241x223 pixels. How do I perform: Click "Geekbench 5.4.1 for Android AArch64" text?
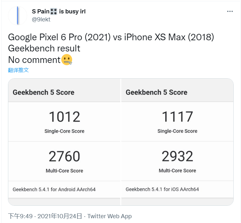coord(54,189)
